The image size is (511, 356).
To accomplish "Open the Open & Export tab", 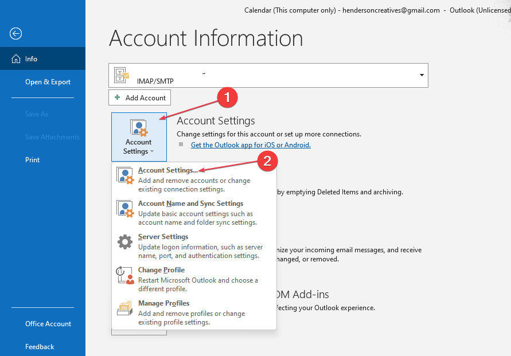I will [42, 82].
